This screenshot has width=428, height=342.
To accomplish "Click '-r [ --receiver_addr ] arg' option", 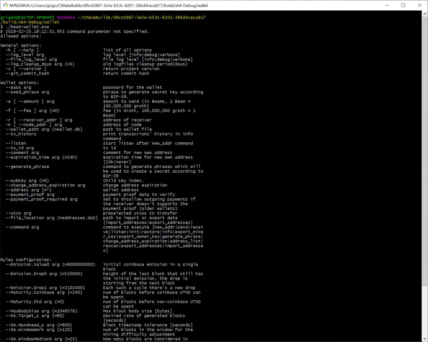I will point(39,120).
